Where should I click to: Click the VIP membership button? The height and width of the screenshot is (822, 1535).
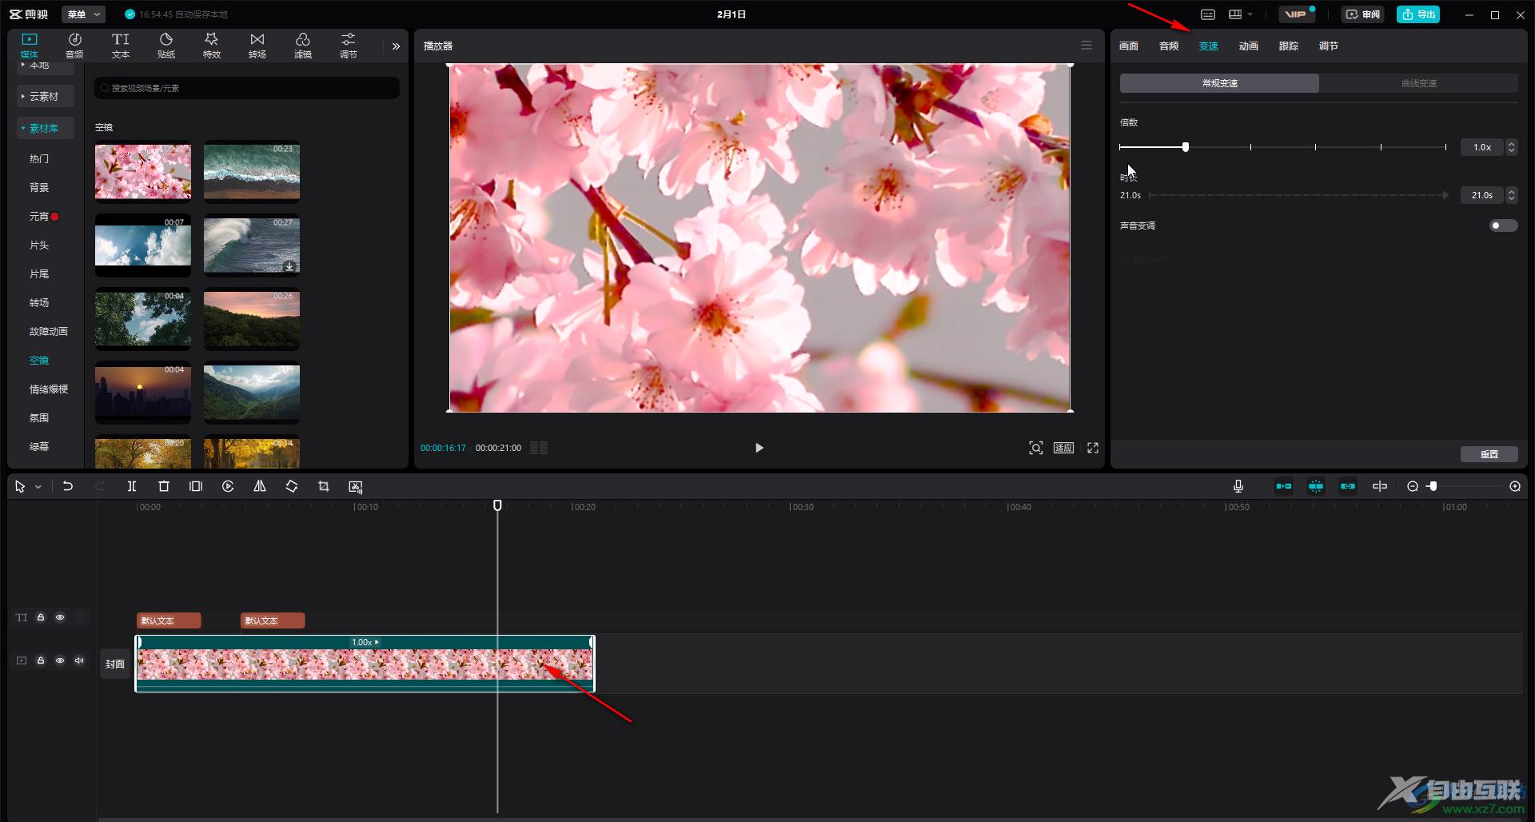(1298, 14)
